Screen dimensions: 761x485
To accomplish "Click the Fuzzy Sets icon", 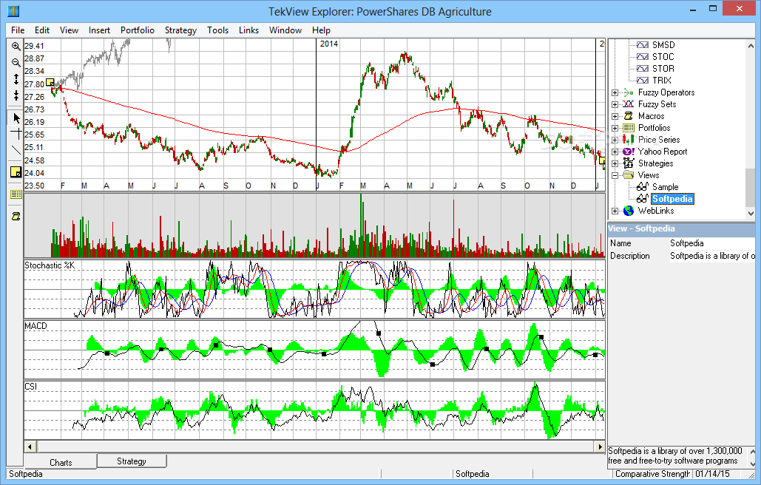I will point(629,104).
